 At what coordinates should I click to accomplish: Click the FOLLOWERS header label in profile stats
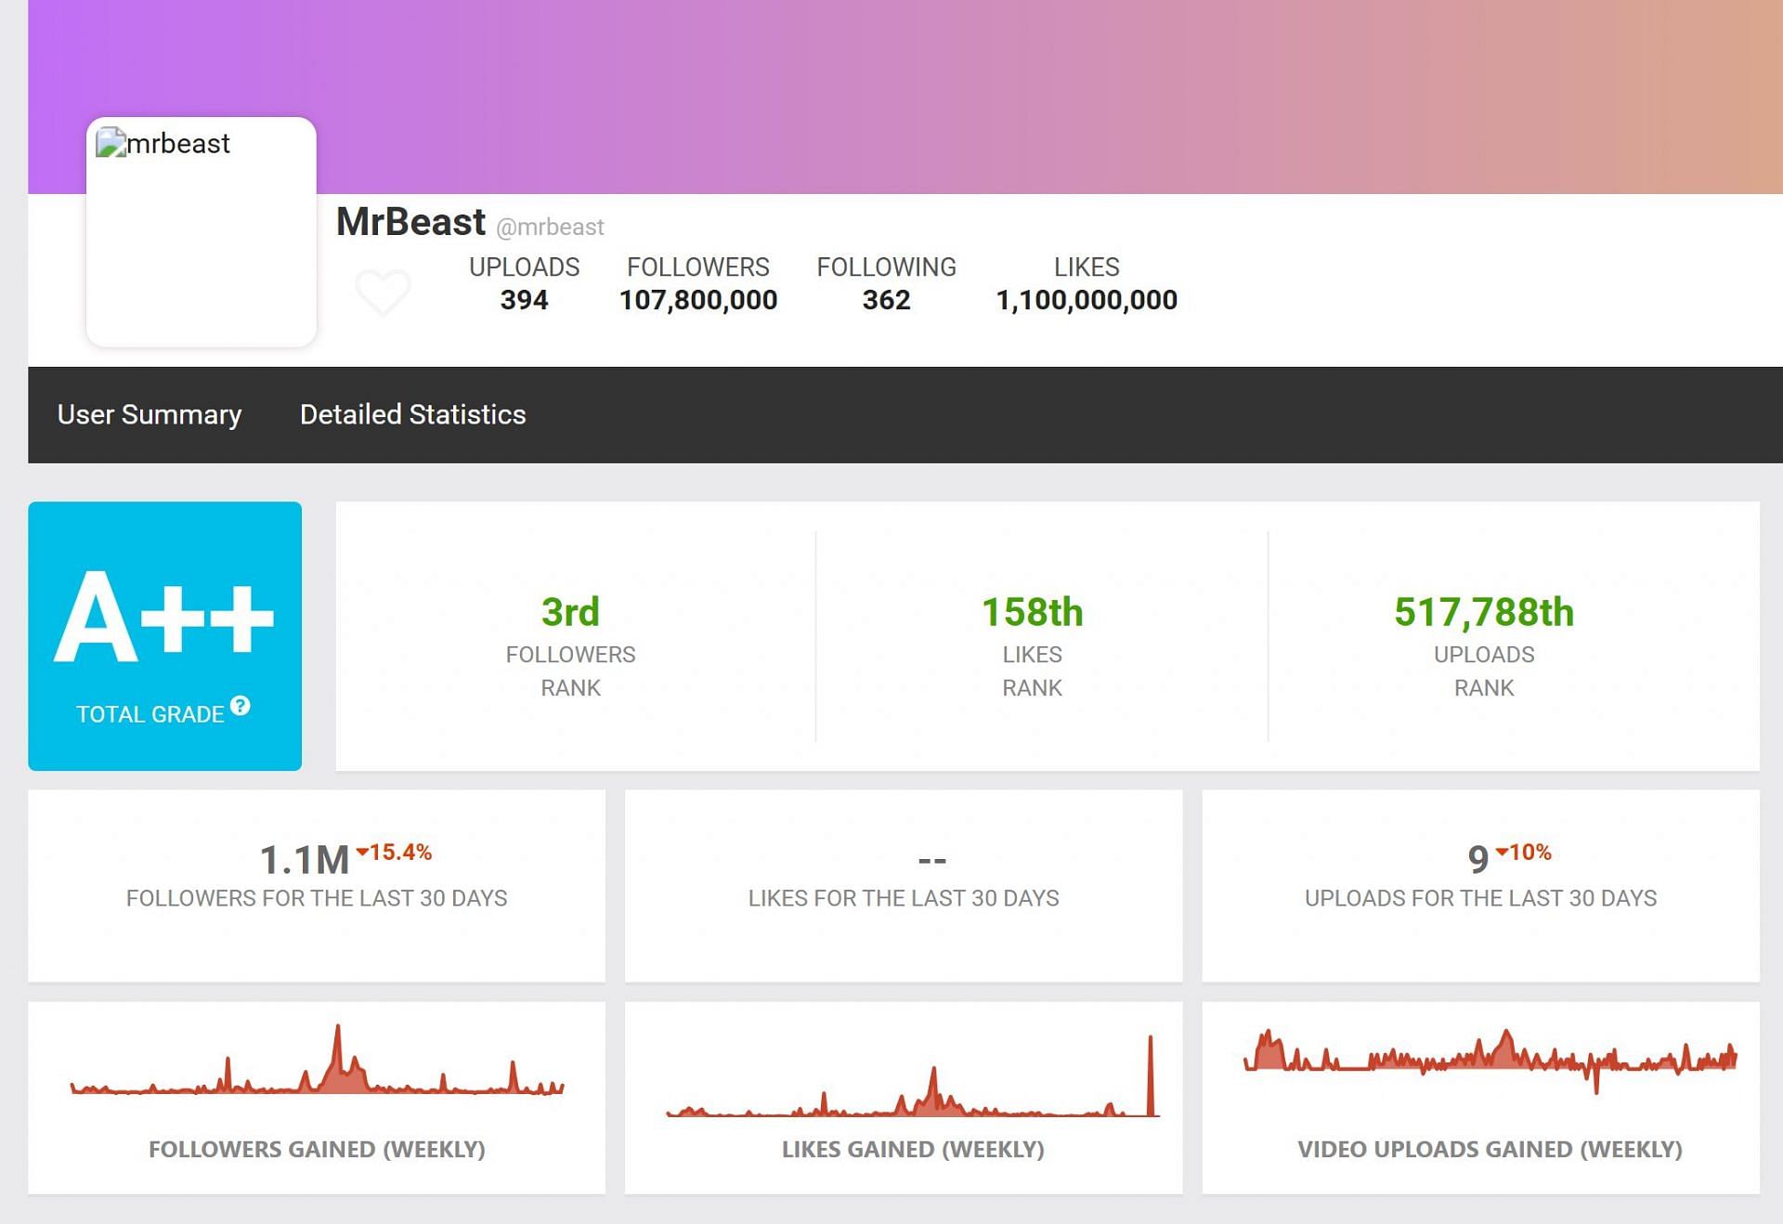(698, 267)
